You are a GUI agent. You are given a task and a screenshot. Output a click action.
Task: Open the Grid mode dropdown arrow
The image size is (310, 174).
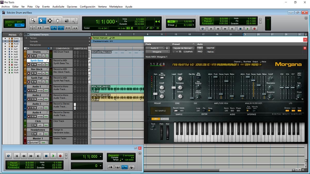(x=23, y=25)
